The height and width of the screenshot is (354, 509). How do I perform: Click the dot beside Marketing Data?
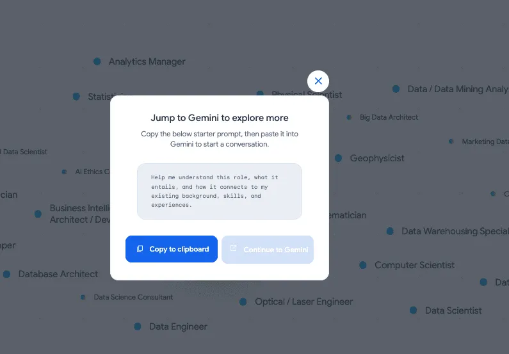(451, 141)
